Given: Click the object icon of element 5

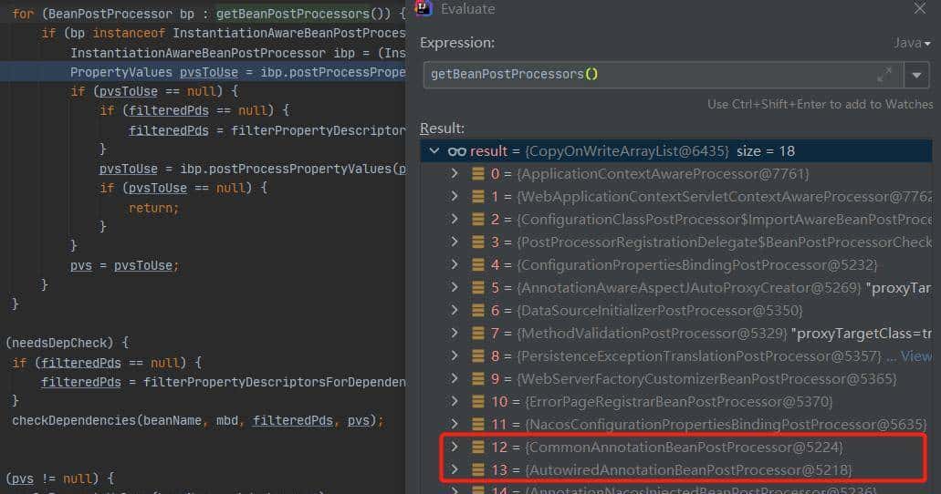Looking at the screenshot, I should [x=477, y=288].
